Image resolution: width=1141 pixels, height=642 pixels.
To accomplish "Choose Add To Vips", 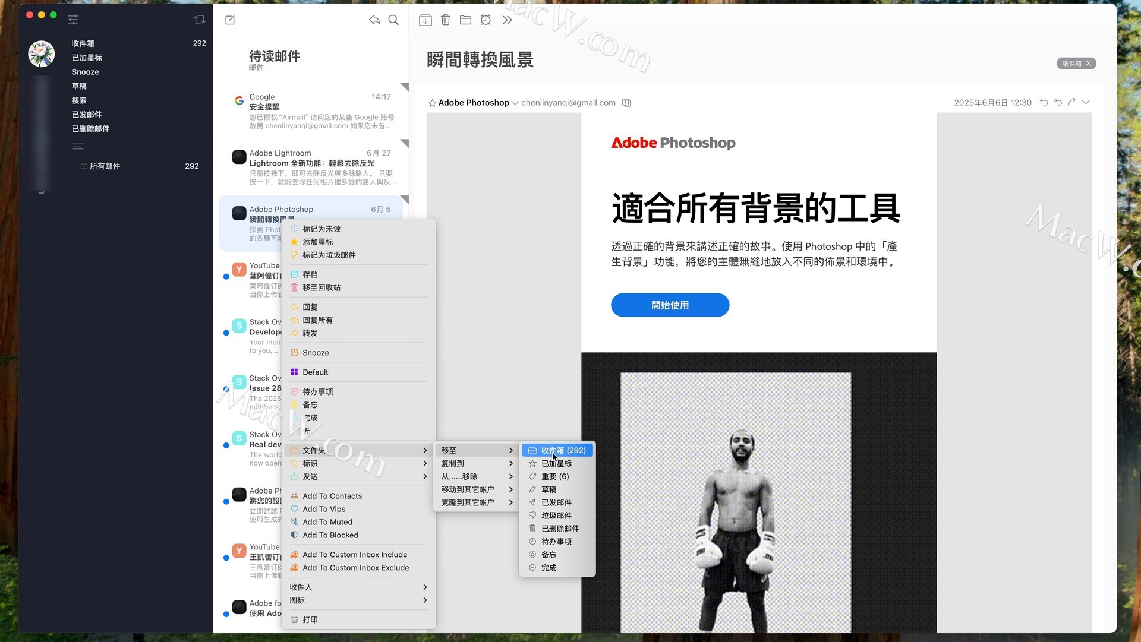I will click(x=358, y=509).
